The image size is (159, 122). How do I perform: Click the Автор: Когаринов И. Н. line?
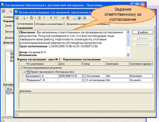tap(33, 52)
